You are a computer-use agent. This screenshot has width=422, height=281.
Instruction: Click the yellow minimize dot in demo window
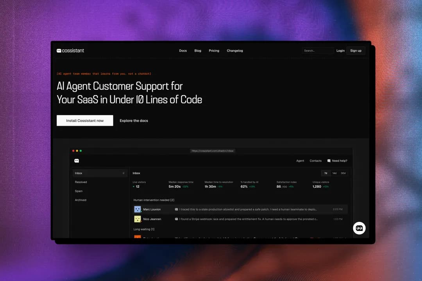(x=77, y=151)
